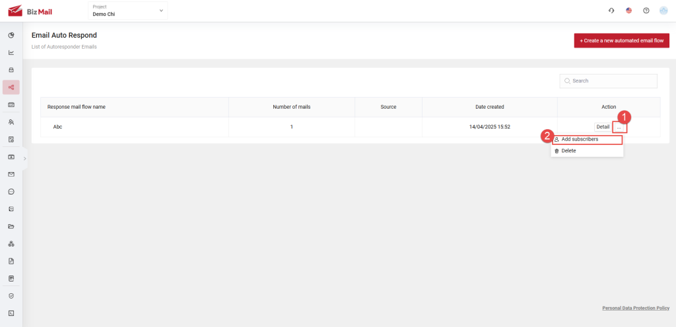This screenshot has width=676, height=327.
Task: Click the headset support icon in header
Action: (611, 11)
